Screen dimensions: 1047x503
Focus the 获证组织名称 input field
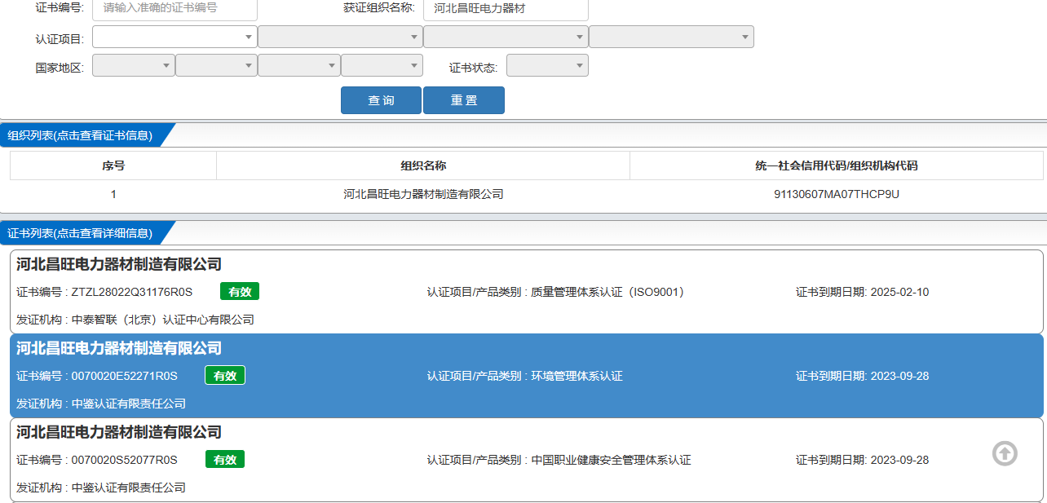tap(506, 9)
